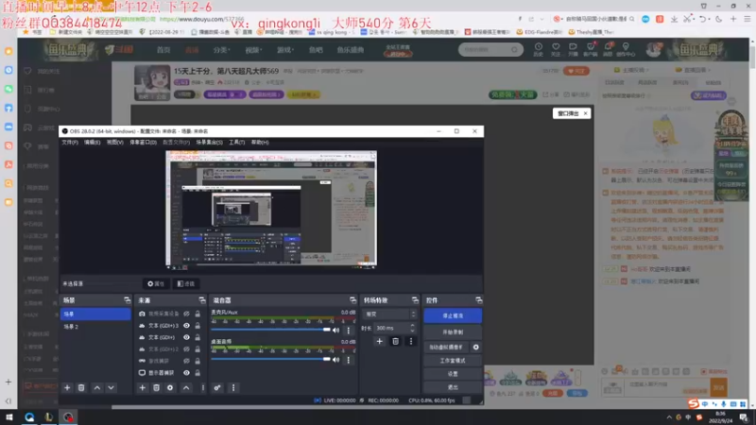Viewport: 756px width, 425px height.
Task: Expand the 分类 menu in Douyu navigation
Action: click(x=222, y=50)
